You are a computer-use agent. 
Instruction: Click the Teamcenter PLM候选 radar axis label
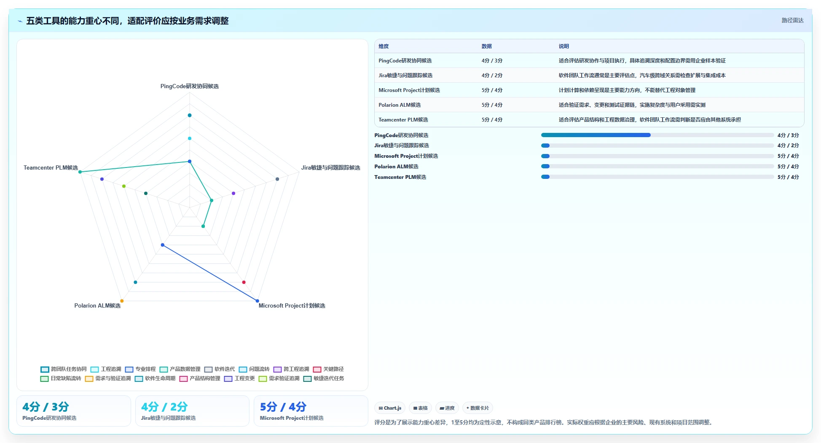(51, 167)
